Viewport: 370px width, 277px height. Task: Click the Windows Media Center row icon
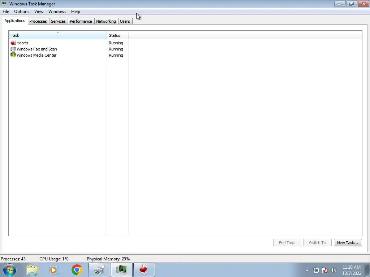[13, 55]
